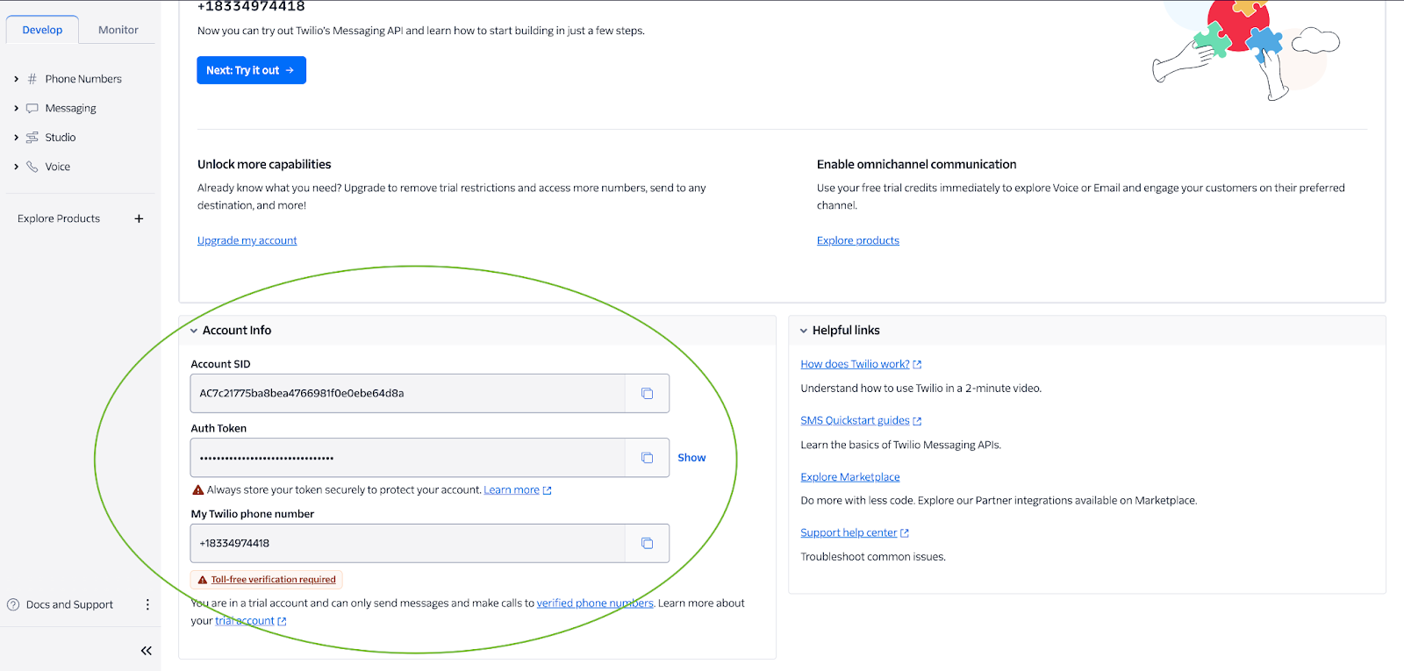
Task: Copy the Twilio phone number
Action: click(647, 544)
